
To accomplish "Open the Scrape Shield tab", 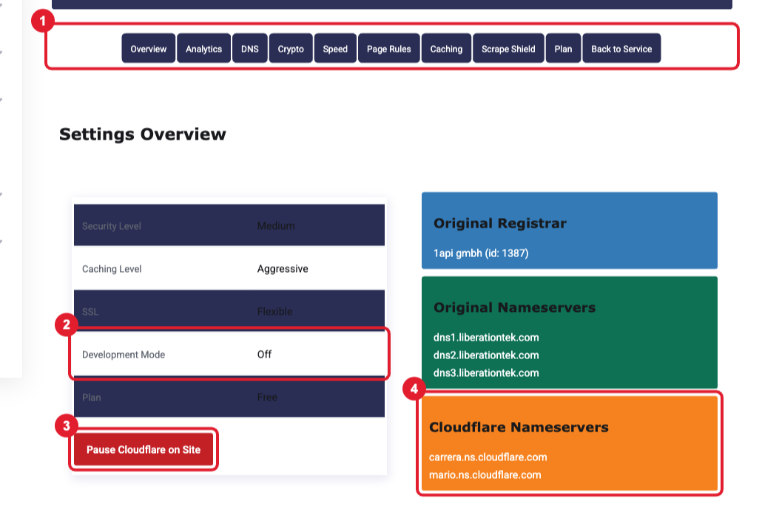I will (508, 49).
